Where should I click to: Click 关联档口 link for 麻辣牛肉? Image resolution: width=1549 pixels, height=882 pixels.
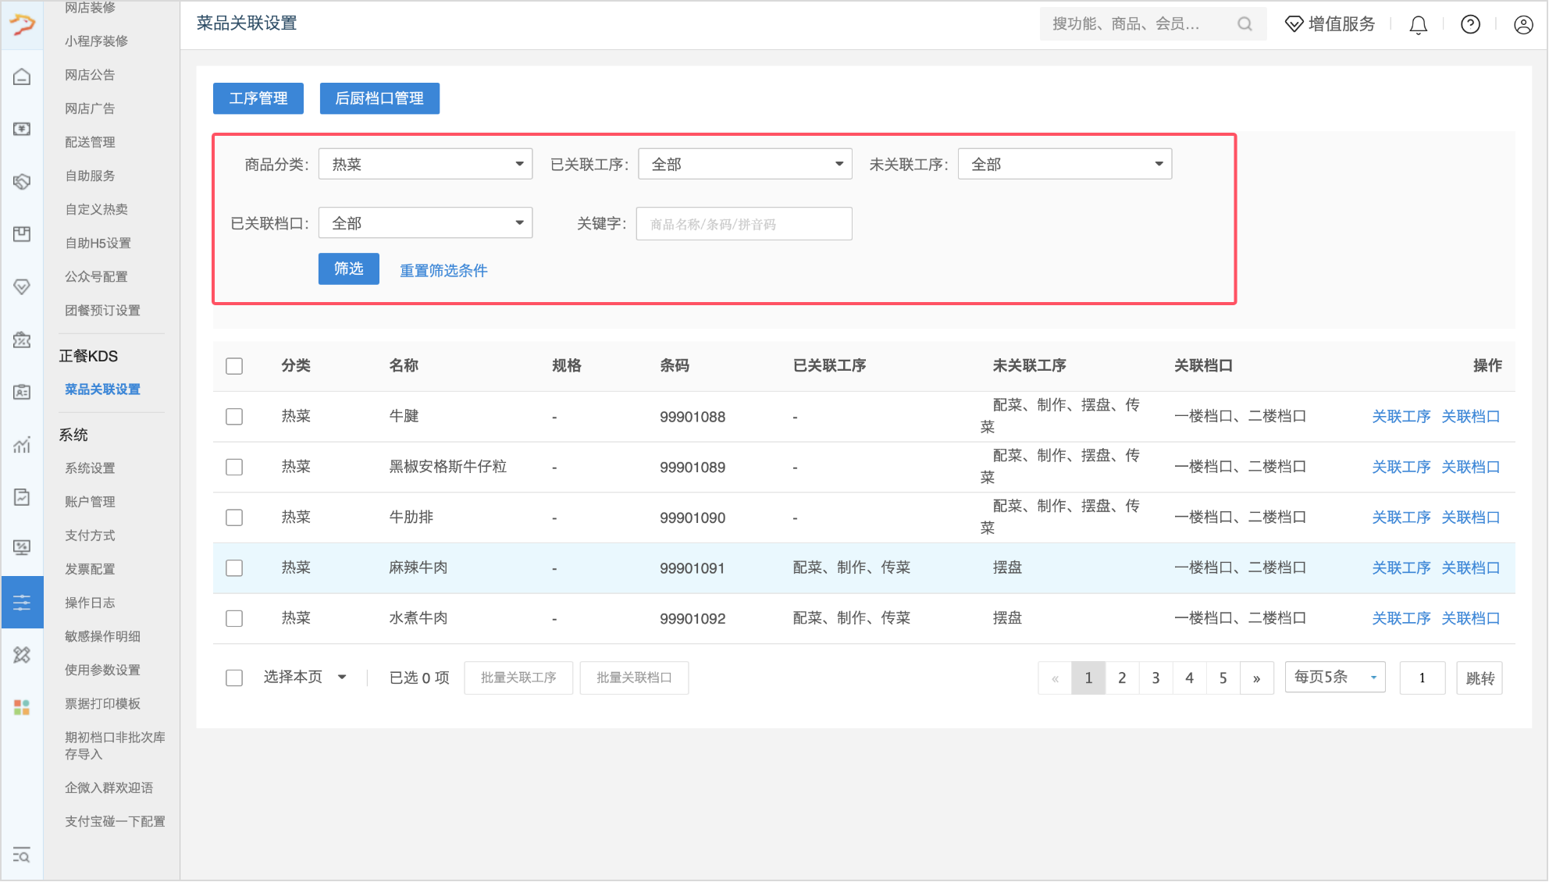pyautogui.click(x=1470, y=568)
